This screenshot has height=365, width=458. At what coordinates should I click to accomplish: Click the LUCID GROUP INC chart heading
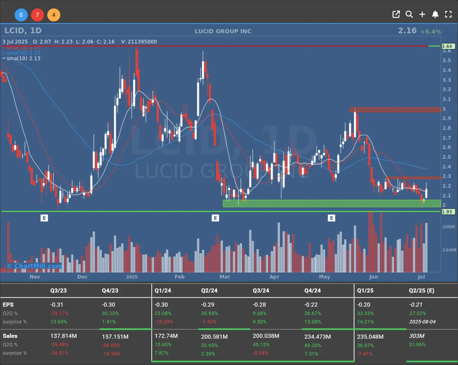[223, 31]
